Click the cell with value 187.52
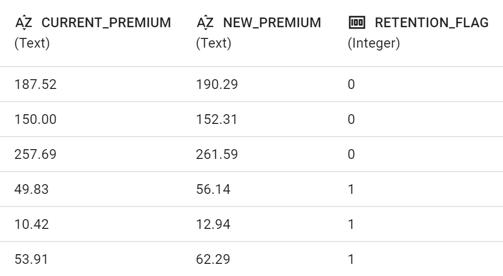 click(x=36, y=85)
